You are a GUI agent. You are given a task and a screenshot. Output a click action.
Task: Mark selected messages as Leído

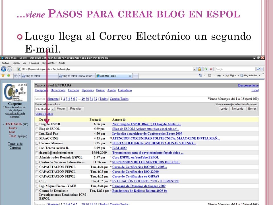(x=224, y=108)
